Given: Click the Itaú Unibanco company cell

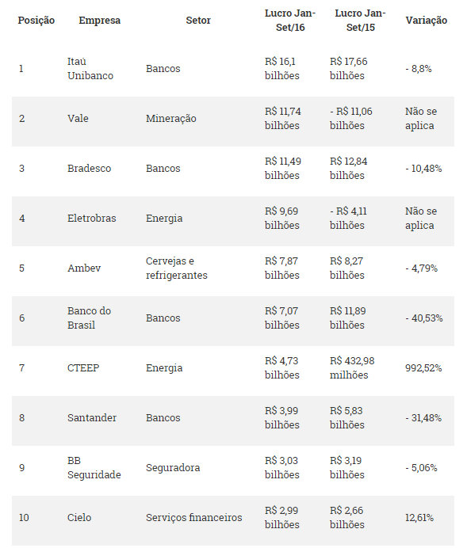Looking at the screenshot, I should point(90,68).
